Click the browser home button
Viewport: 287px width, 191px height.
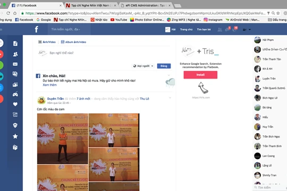coord(15,13)
